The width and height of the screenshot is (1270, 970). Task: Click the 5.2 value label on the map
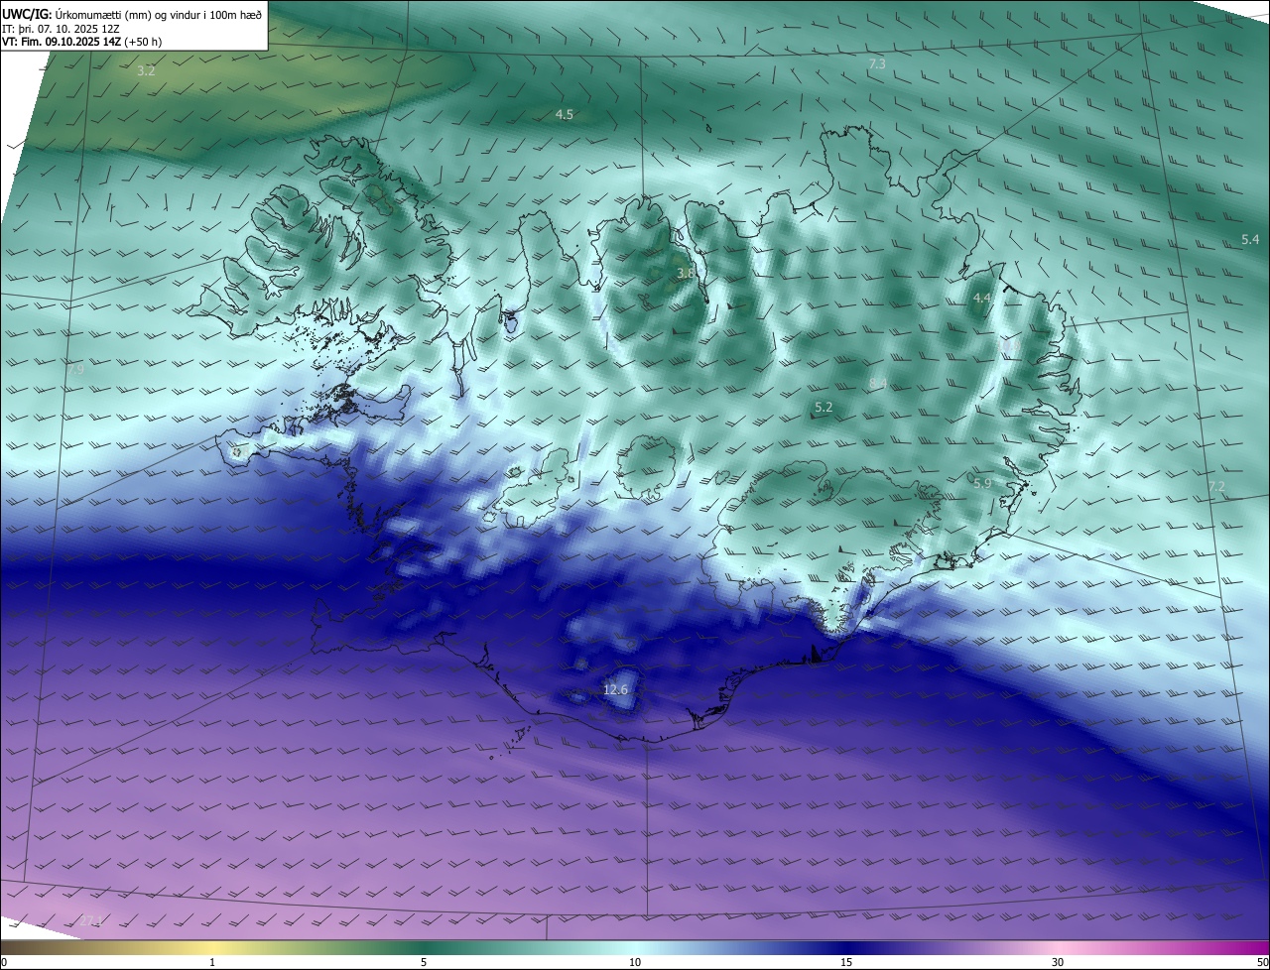pyautogui.click(x=824, y=407)
